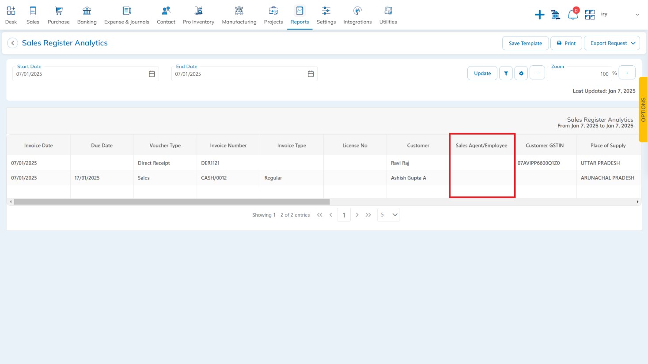Image resolution: width=648 pixels, height=364 pixels.
Task: Open the Settings module
Action: pos(326,15)
